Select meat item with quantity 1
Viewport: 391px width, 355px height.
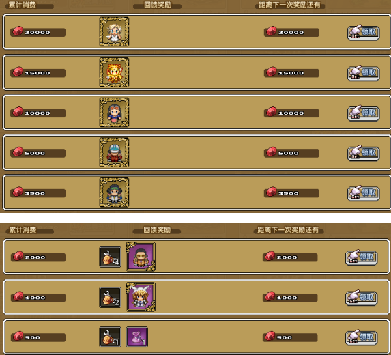pyautogui.click(x=111, y=337)
